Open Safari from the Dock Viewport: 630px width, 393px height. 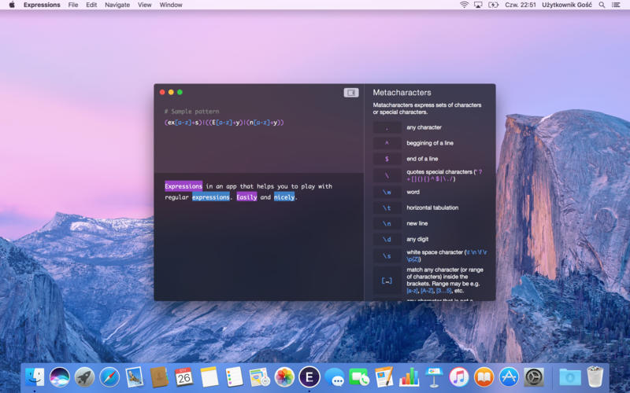(109, 377)
